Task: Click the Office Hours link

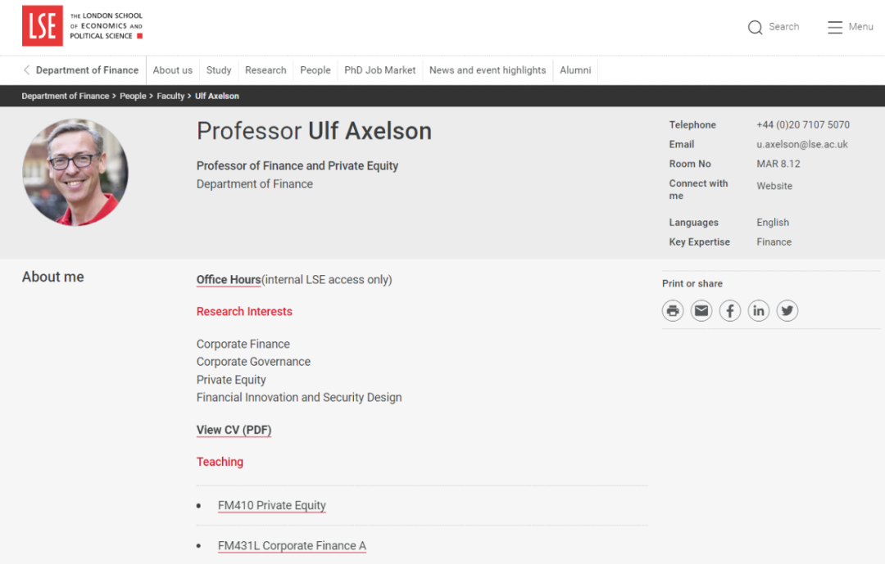Action: point(229,280)
